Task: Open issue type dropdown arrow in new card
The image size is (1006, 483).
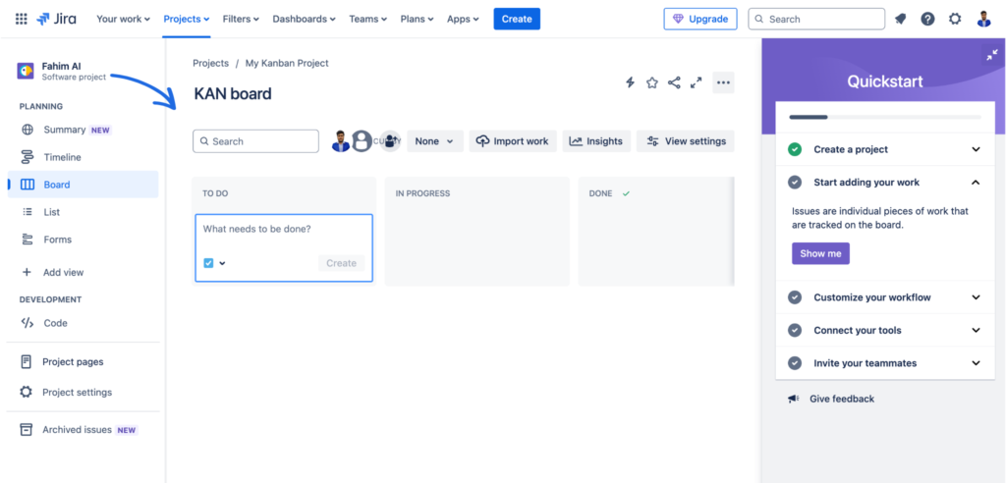Action: point(223,263)
